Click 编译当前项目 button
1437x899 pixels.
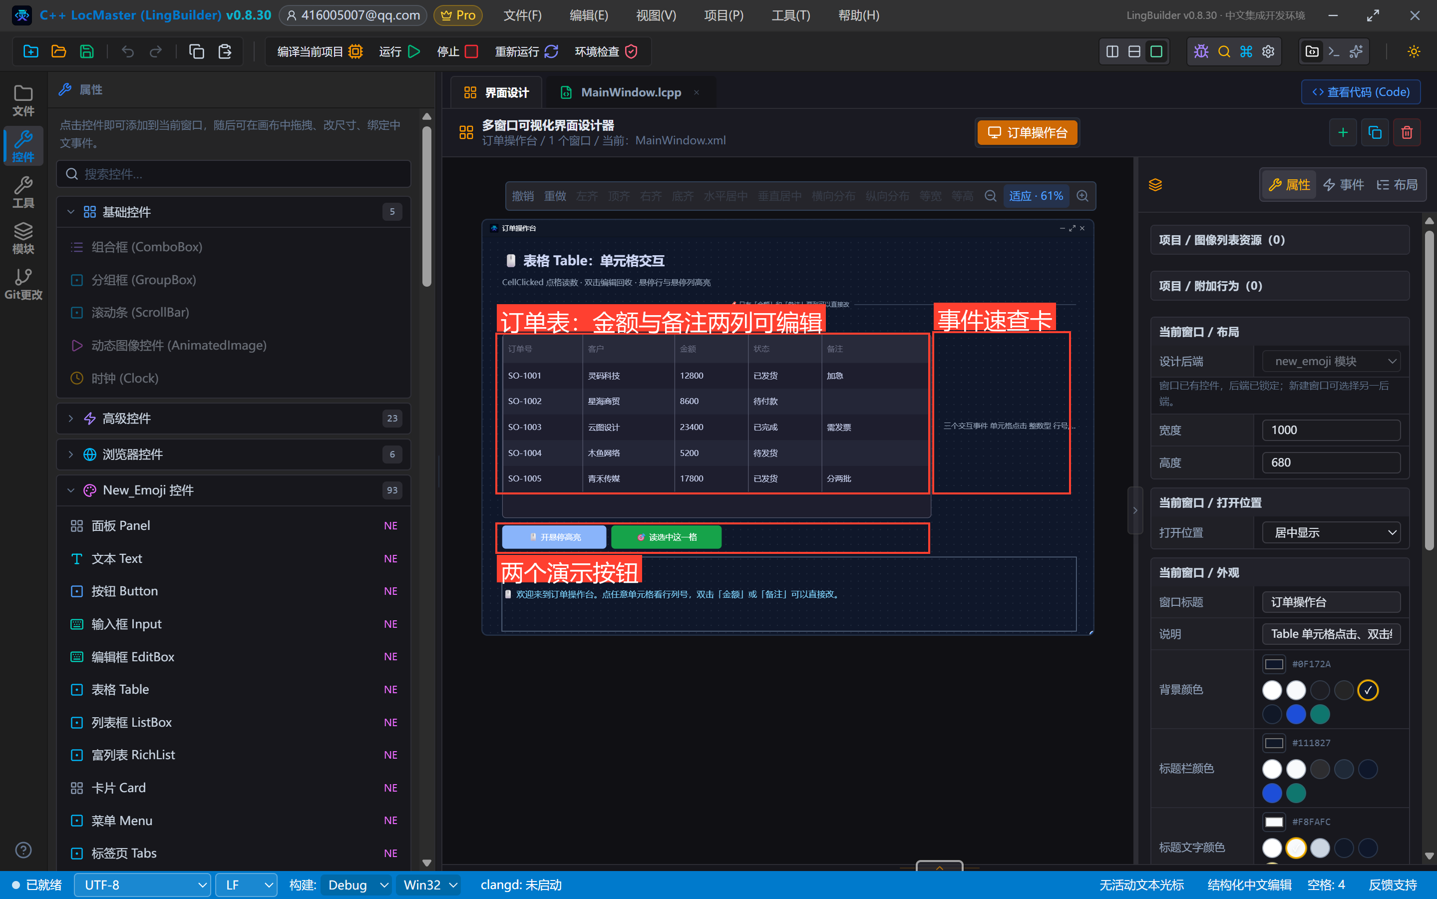click(320, 52)
